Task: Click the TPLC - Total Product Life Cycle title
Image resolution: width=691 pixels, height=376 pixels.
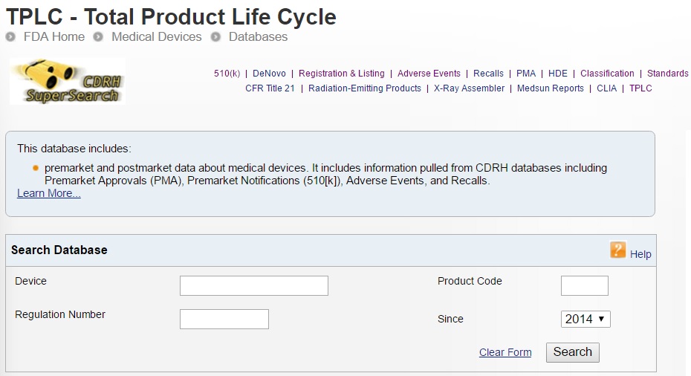Action: [171, 17]
